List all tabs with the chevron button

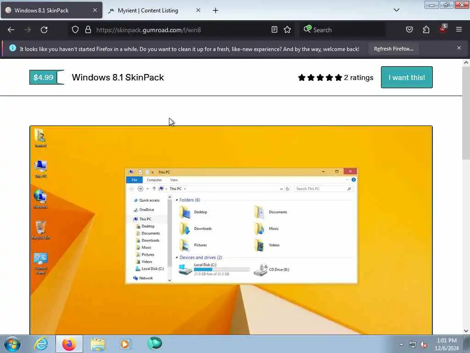click(396, 10)
